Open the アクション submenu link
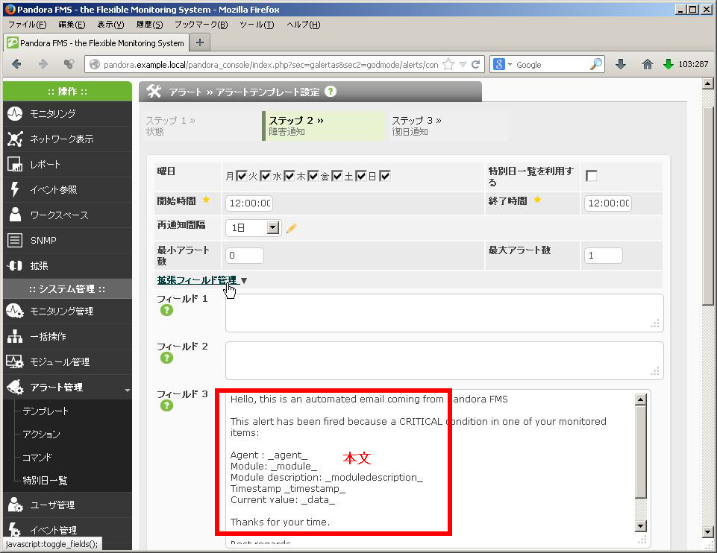 tap(41, 434)
